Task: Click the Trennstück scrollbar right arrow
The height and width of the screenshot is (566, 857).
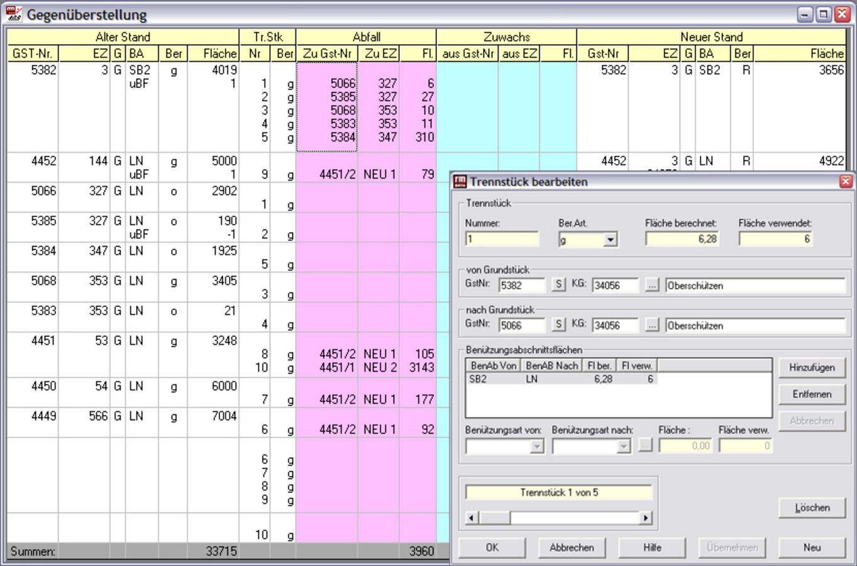Action: (646, 518)
